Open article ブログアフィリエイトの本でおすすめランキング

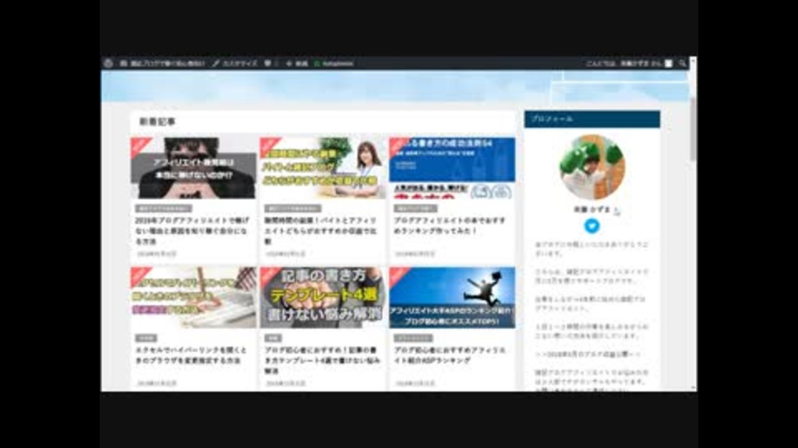click(450, 226)
